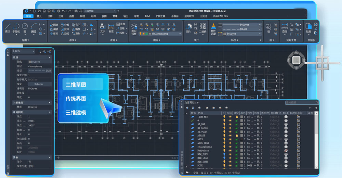Click the 引线 leader button
The image size is (342, 178).
(x=121, y=29)
